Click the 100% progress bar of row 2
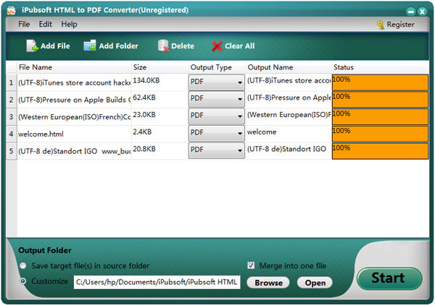 (x=380, y=100)
